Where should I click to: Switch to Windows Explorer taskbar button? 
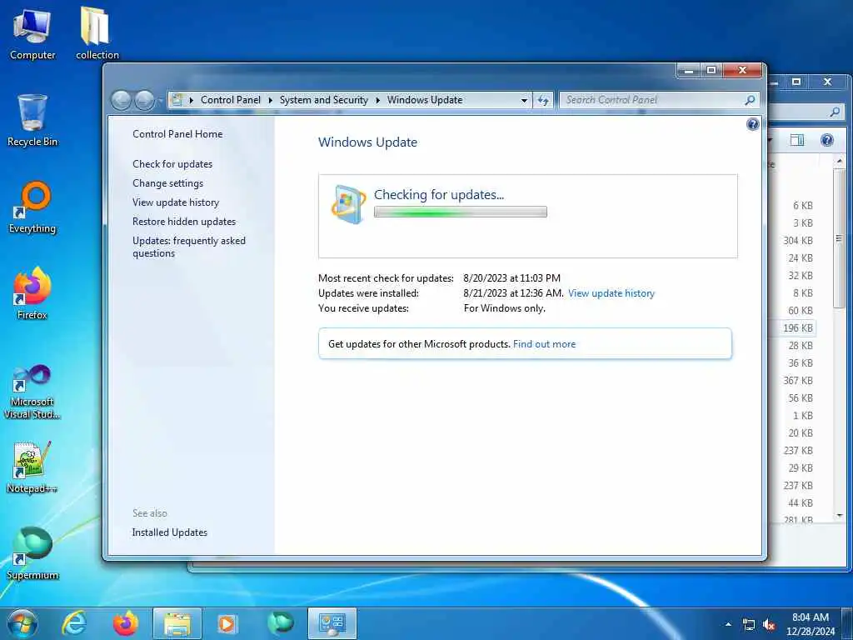click(177, 623)
